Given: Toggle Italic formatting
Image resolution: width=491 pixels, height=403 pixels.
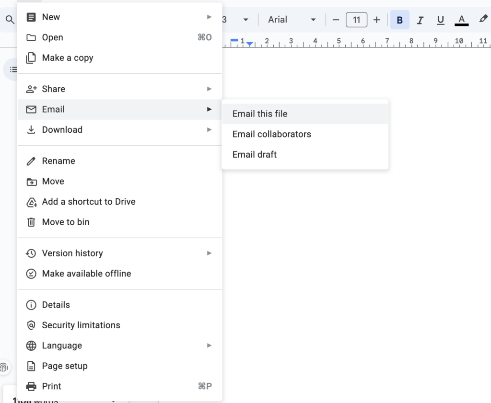Looking at the screenshot, I should pyautogui.click(x=420, y=20).
